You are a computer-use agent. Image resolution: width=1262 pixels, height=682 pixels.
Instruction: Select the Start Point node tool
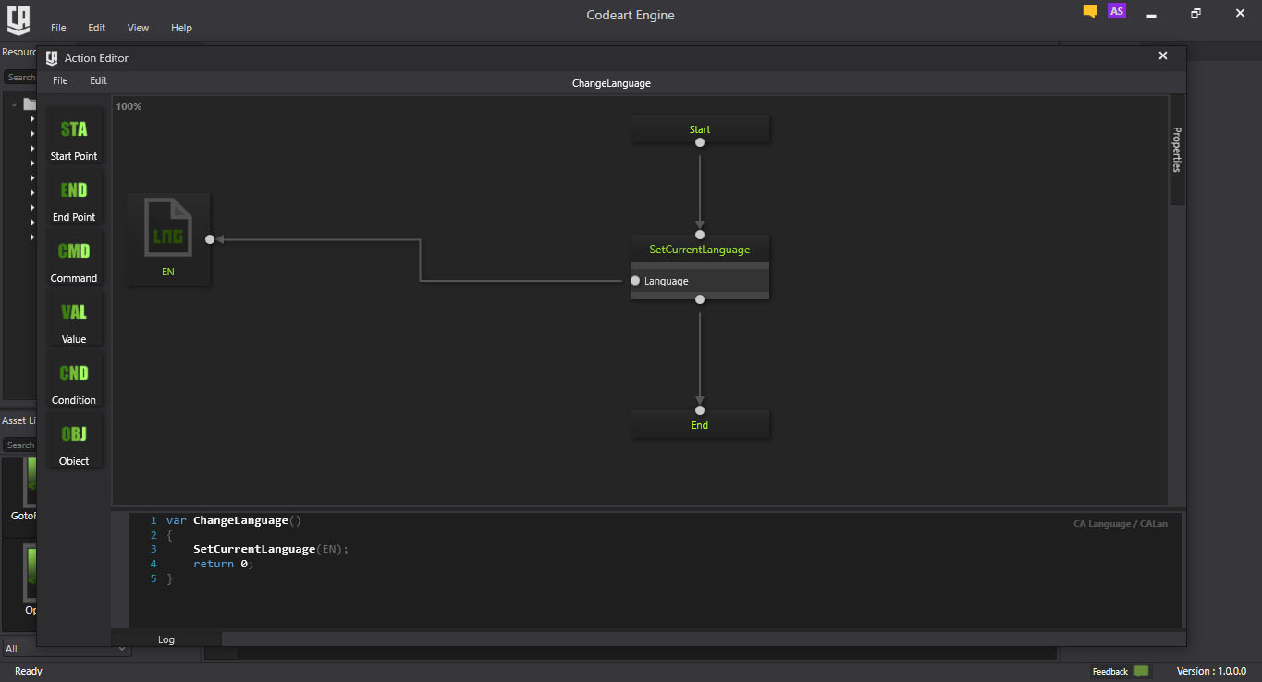coord(74,137)
